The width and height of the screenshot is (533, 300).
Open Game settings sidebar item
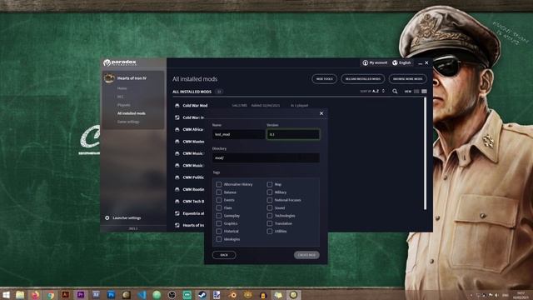pyautogui.click(x=128, y=122)
